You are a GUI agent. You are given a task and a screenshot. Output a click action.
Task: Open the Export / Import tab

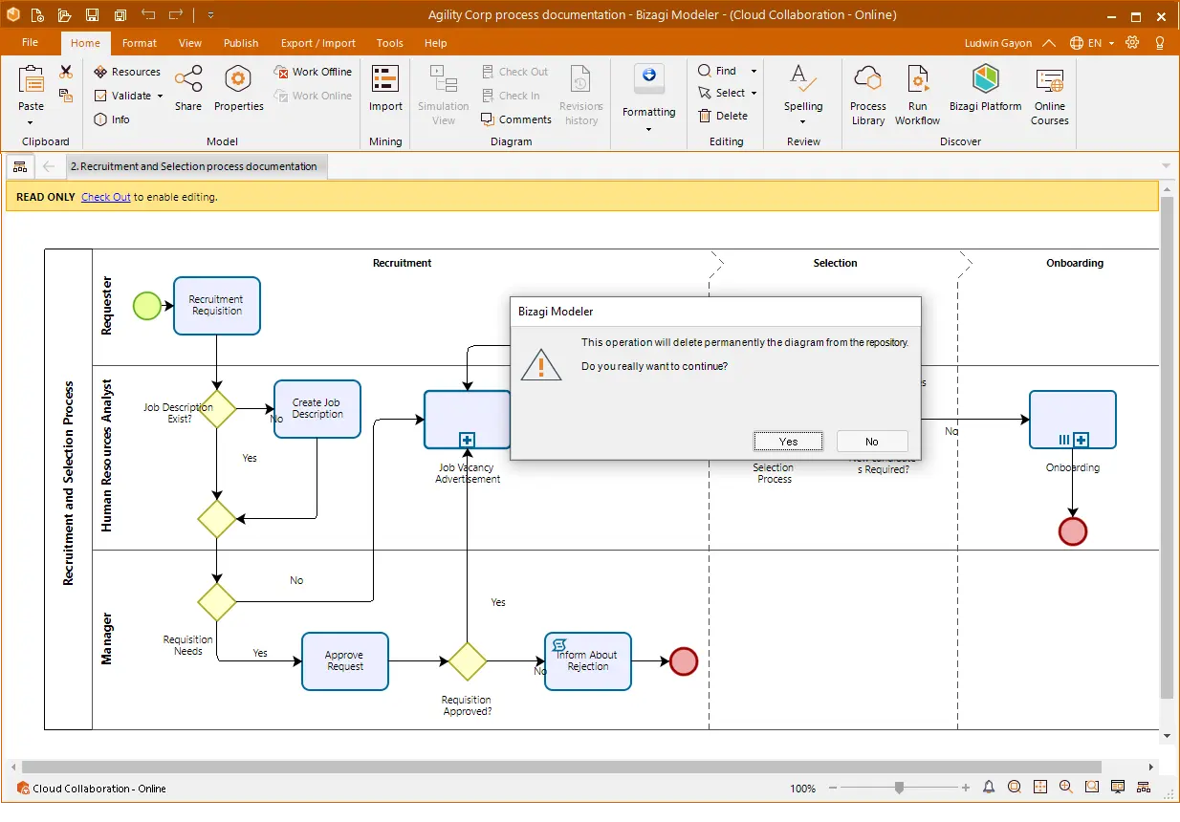point(318,43)
